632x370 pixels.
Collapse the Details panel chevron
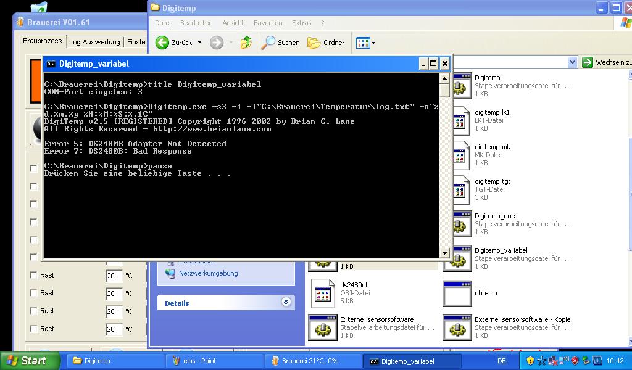point(286,302)
